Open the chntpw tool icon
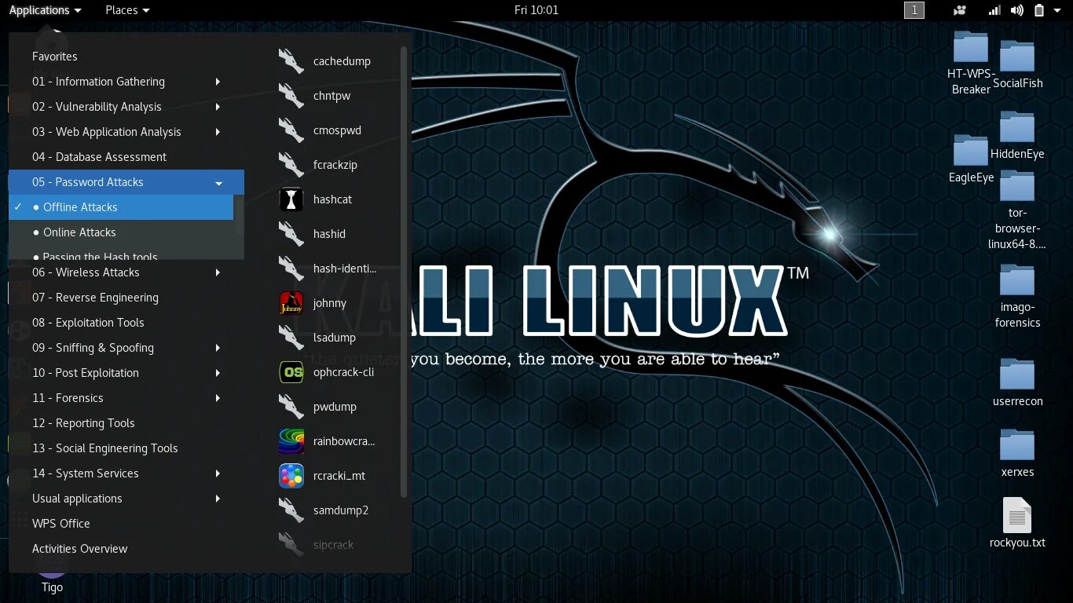The width and height of the screenshot is (1073, 603). coord(291,96)
